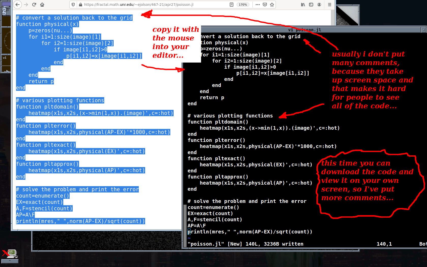Screen dimensions: 427x267
Task: Click the terminal window's title bar corner button
Action: point(423,30)
